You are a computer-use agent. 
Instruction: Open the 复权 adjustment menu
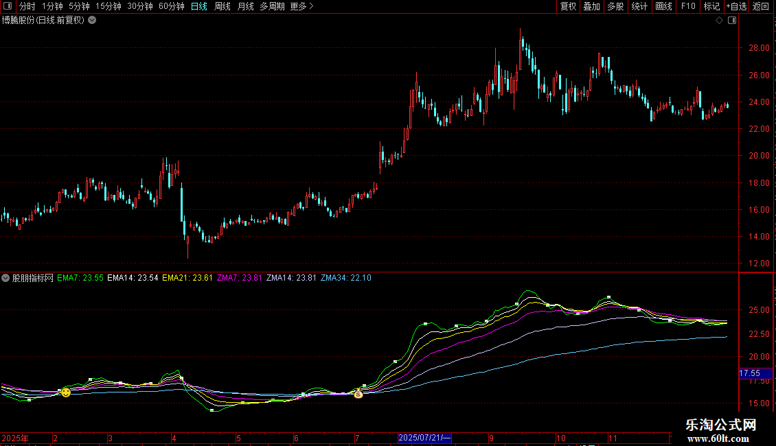568,6
